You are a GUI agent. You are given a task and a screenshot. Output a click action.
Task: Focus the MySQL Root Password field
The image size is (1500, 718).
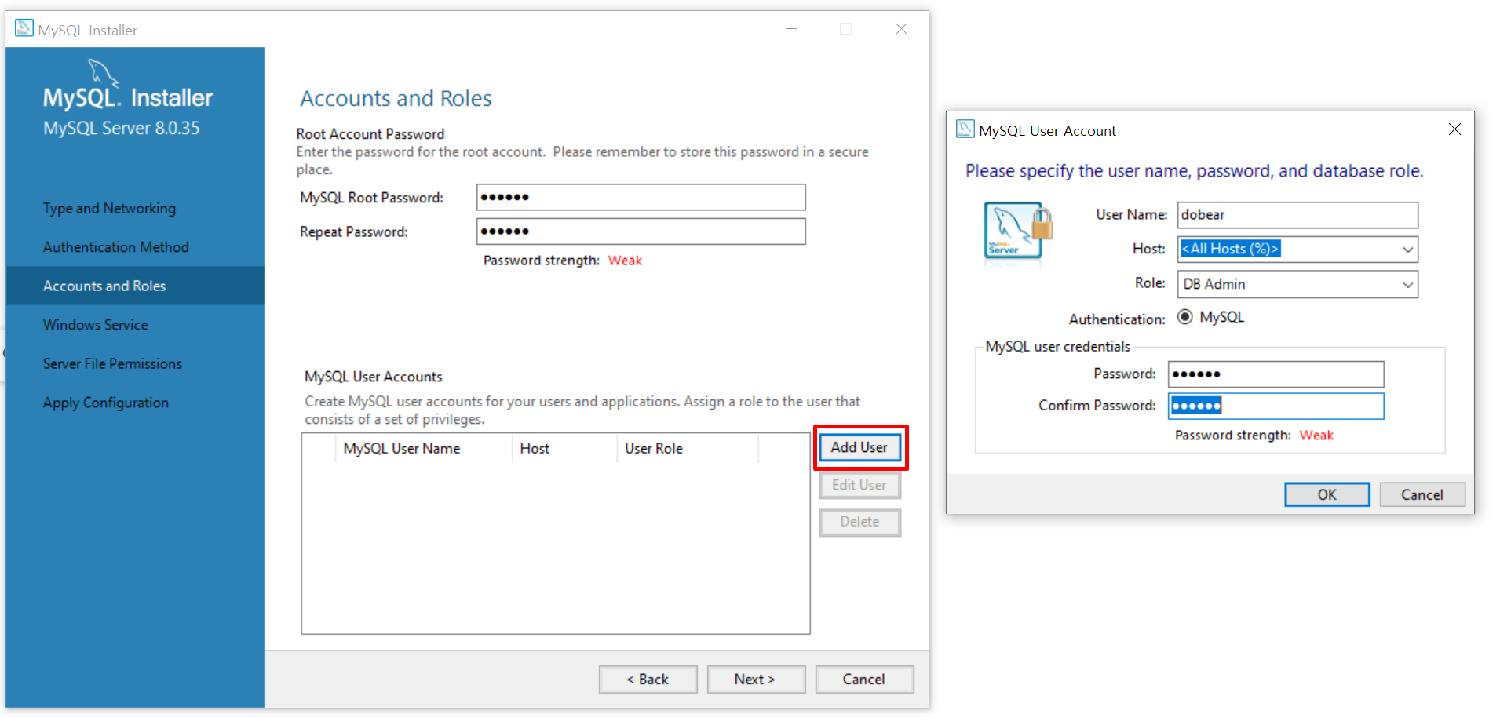point(641,197)
